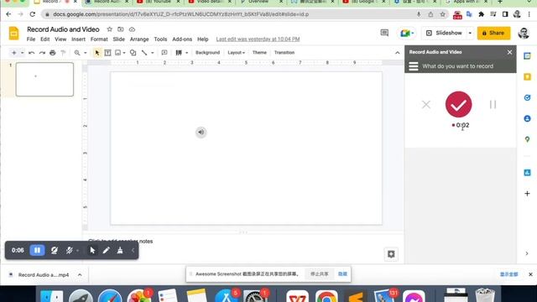The width and height of the screenshot is (537, 302).
Task: Click the Google Meet call icon
Action: pyautogui.click(x=406, y=34)
